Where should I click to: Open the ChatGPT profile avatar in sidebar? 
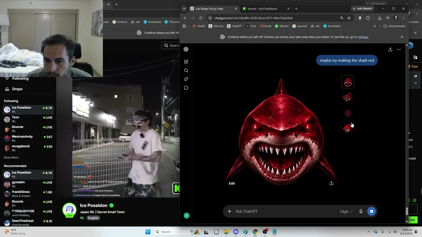click(x=186, y=216)
